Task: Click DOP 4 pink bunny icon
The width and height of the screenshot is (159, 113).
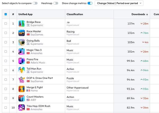Action: (21, 79)
